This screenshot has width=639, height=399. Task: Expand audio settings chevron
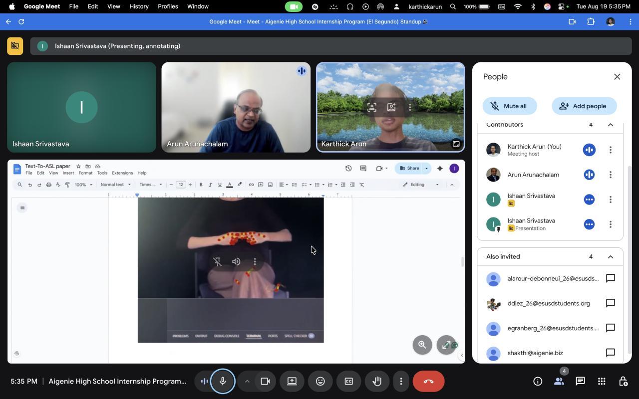pyautogui.click(x=247, y=382)
